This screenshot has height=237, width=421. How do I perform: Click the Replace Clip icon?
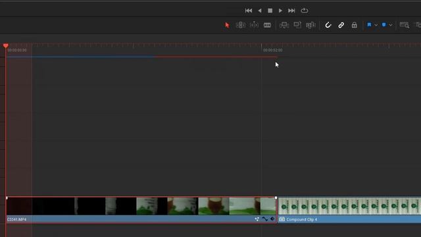pos(310,25)
